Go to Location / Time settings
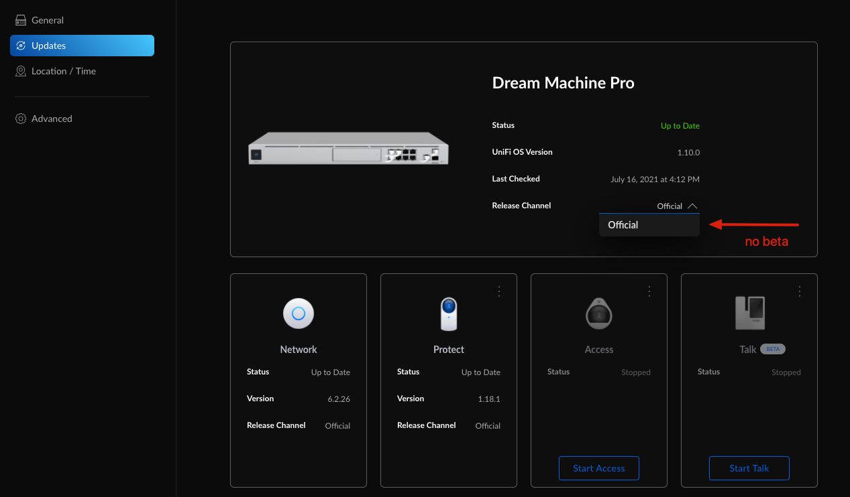850x497 pixels. click(x=63, y=71)
